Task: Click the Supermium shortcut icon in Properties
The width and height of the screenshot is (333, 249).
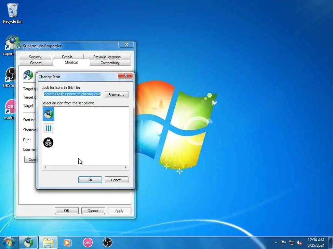Action: tap(28, 75)
